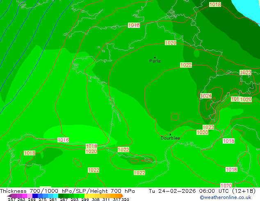Click the Dourbies city label
This screenshot has height=201, width=260.
coord(170,138)
